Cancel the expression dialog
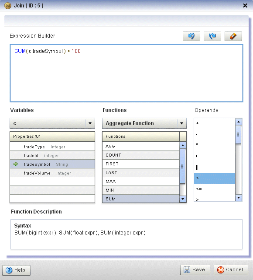This screenshot has width=253, height=280. click(x=231, y=269)
